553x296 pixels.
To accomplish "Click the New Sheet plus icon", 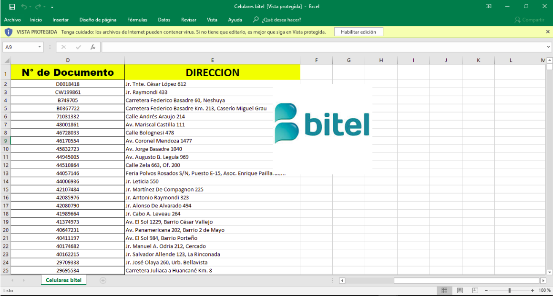I will 103,280.
